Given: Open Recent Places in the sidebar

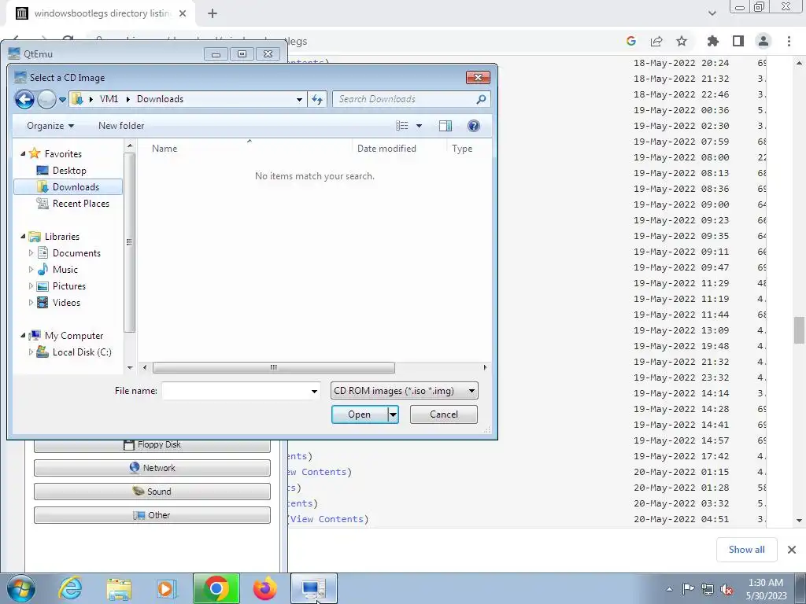Looking at the screenshot, I should tap(81, 204).
